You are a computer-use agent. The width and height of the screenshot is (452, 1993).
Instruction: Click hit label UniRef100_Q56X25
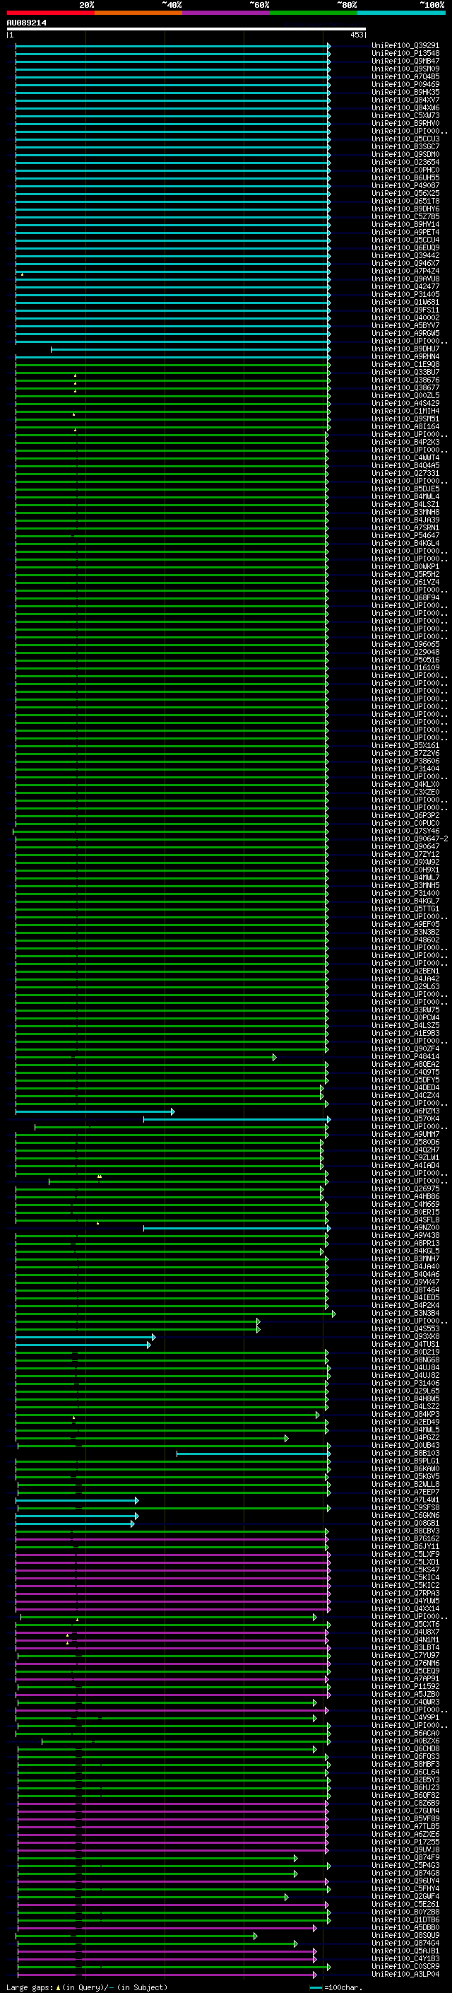[405, 194]
